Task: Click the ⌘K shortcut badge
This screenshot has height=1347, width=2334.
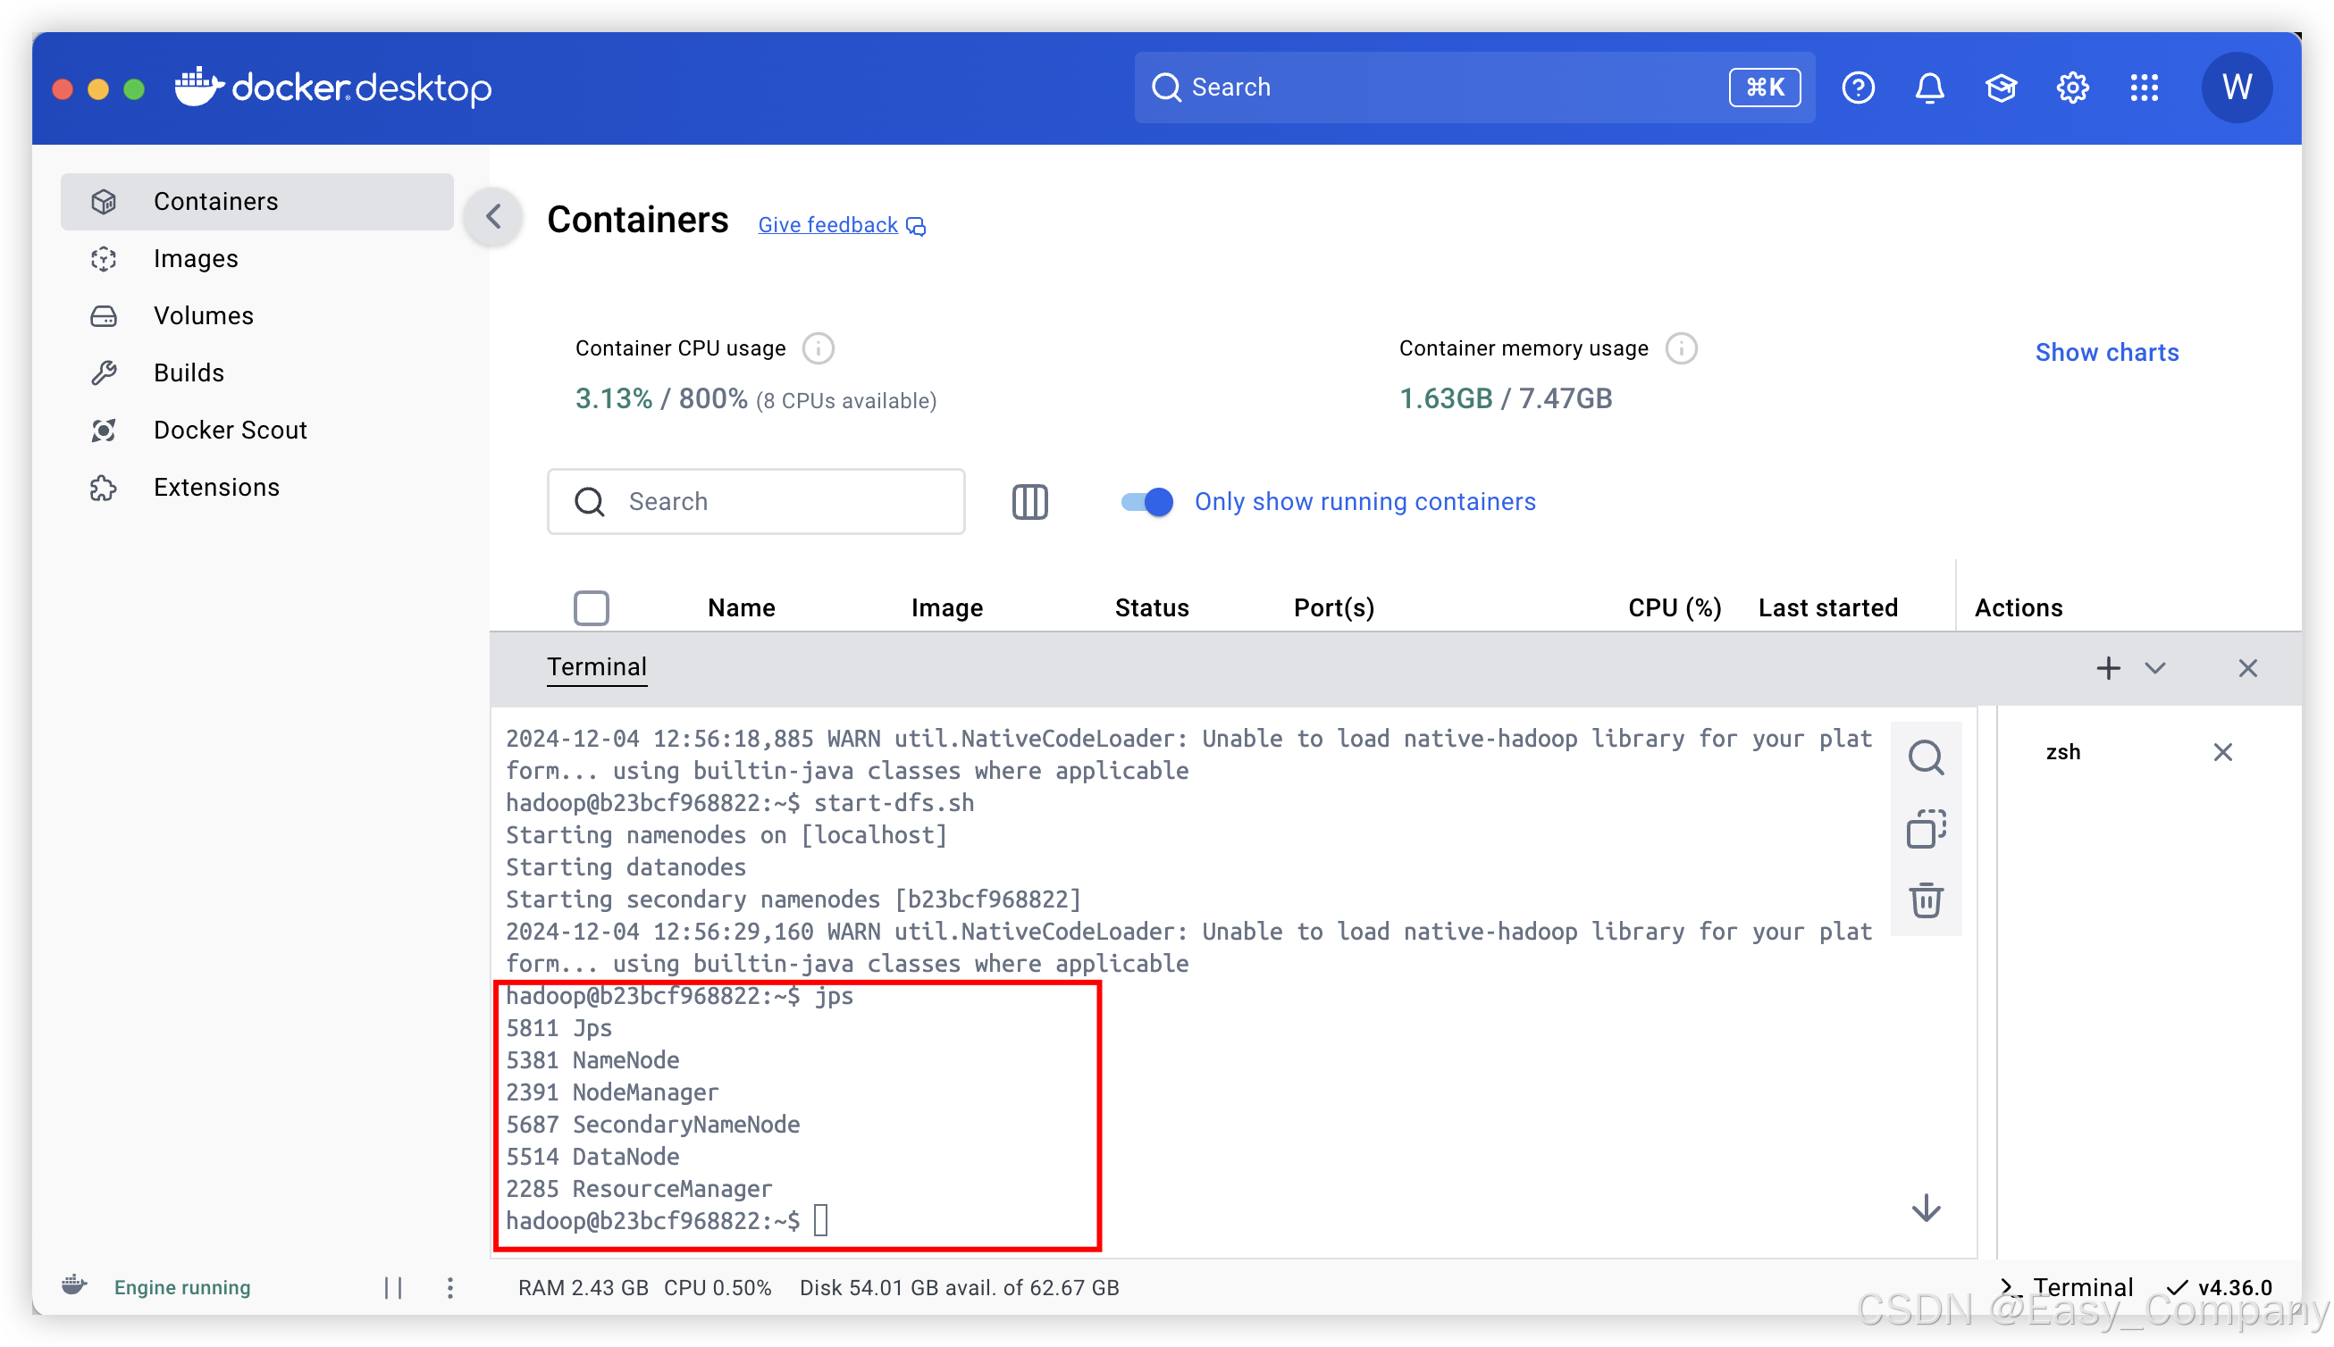Action: (x=1764, y=87)
